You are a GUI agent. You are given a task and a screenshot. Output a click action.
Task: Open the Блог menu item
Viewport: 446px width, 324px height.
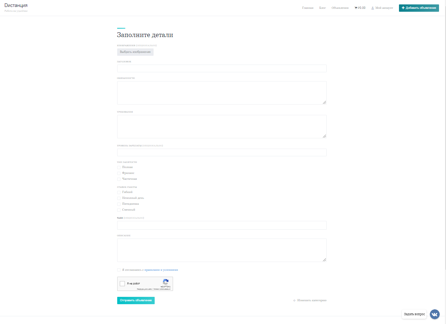pos(323,7)
